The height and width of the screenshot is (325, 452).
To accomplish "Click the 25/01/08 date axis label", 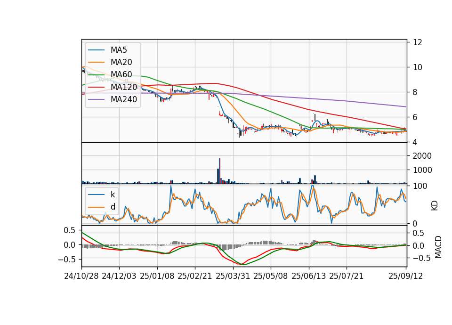I will 157,276.
